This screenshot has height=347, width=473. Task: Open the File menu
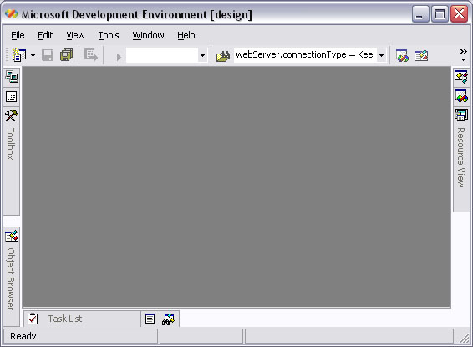pyautogui.click(x=18, y=35)
